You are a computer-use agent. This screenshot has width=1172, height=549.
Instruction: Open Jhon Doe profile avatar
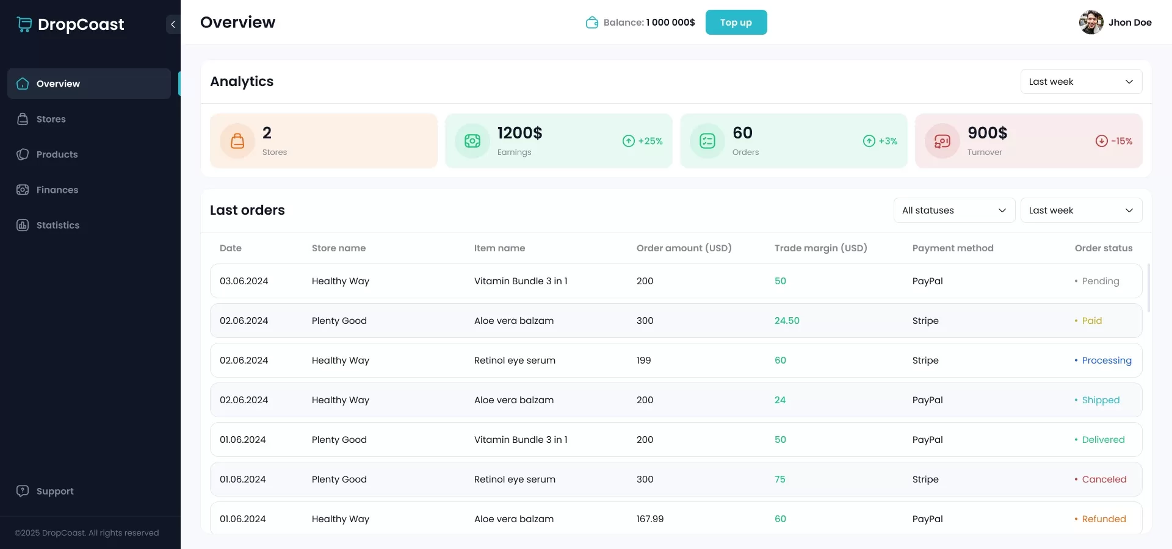point(1091,23)
